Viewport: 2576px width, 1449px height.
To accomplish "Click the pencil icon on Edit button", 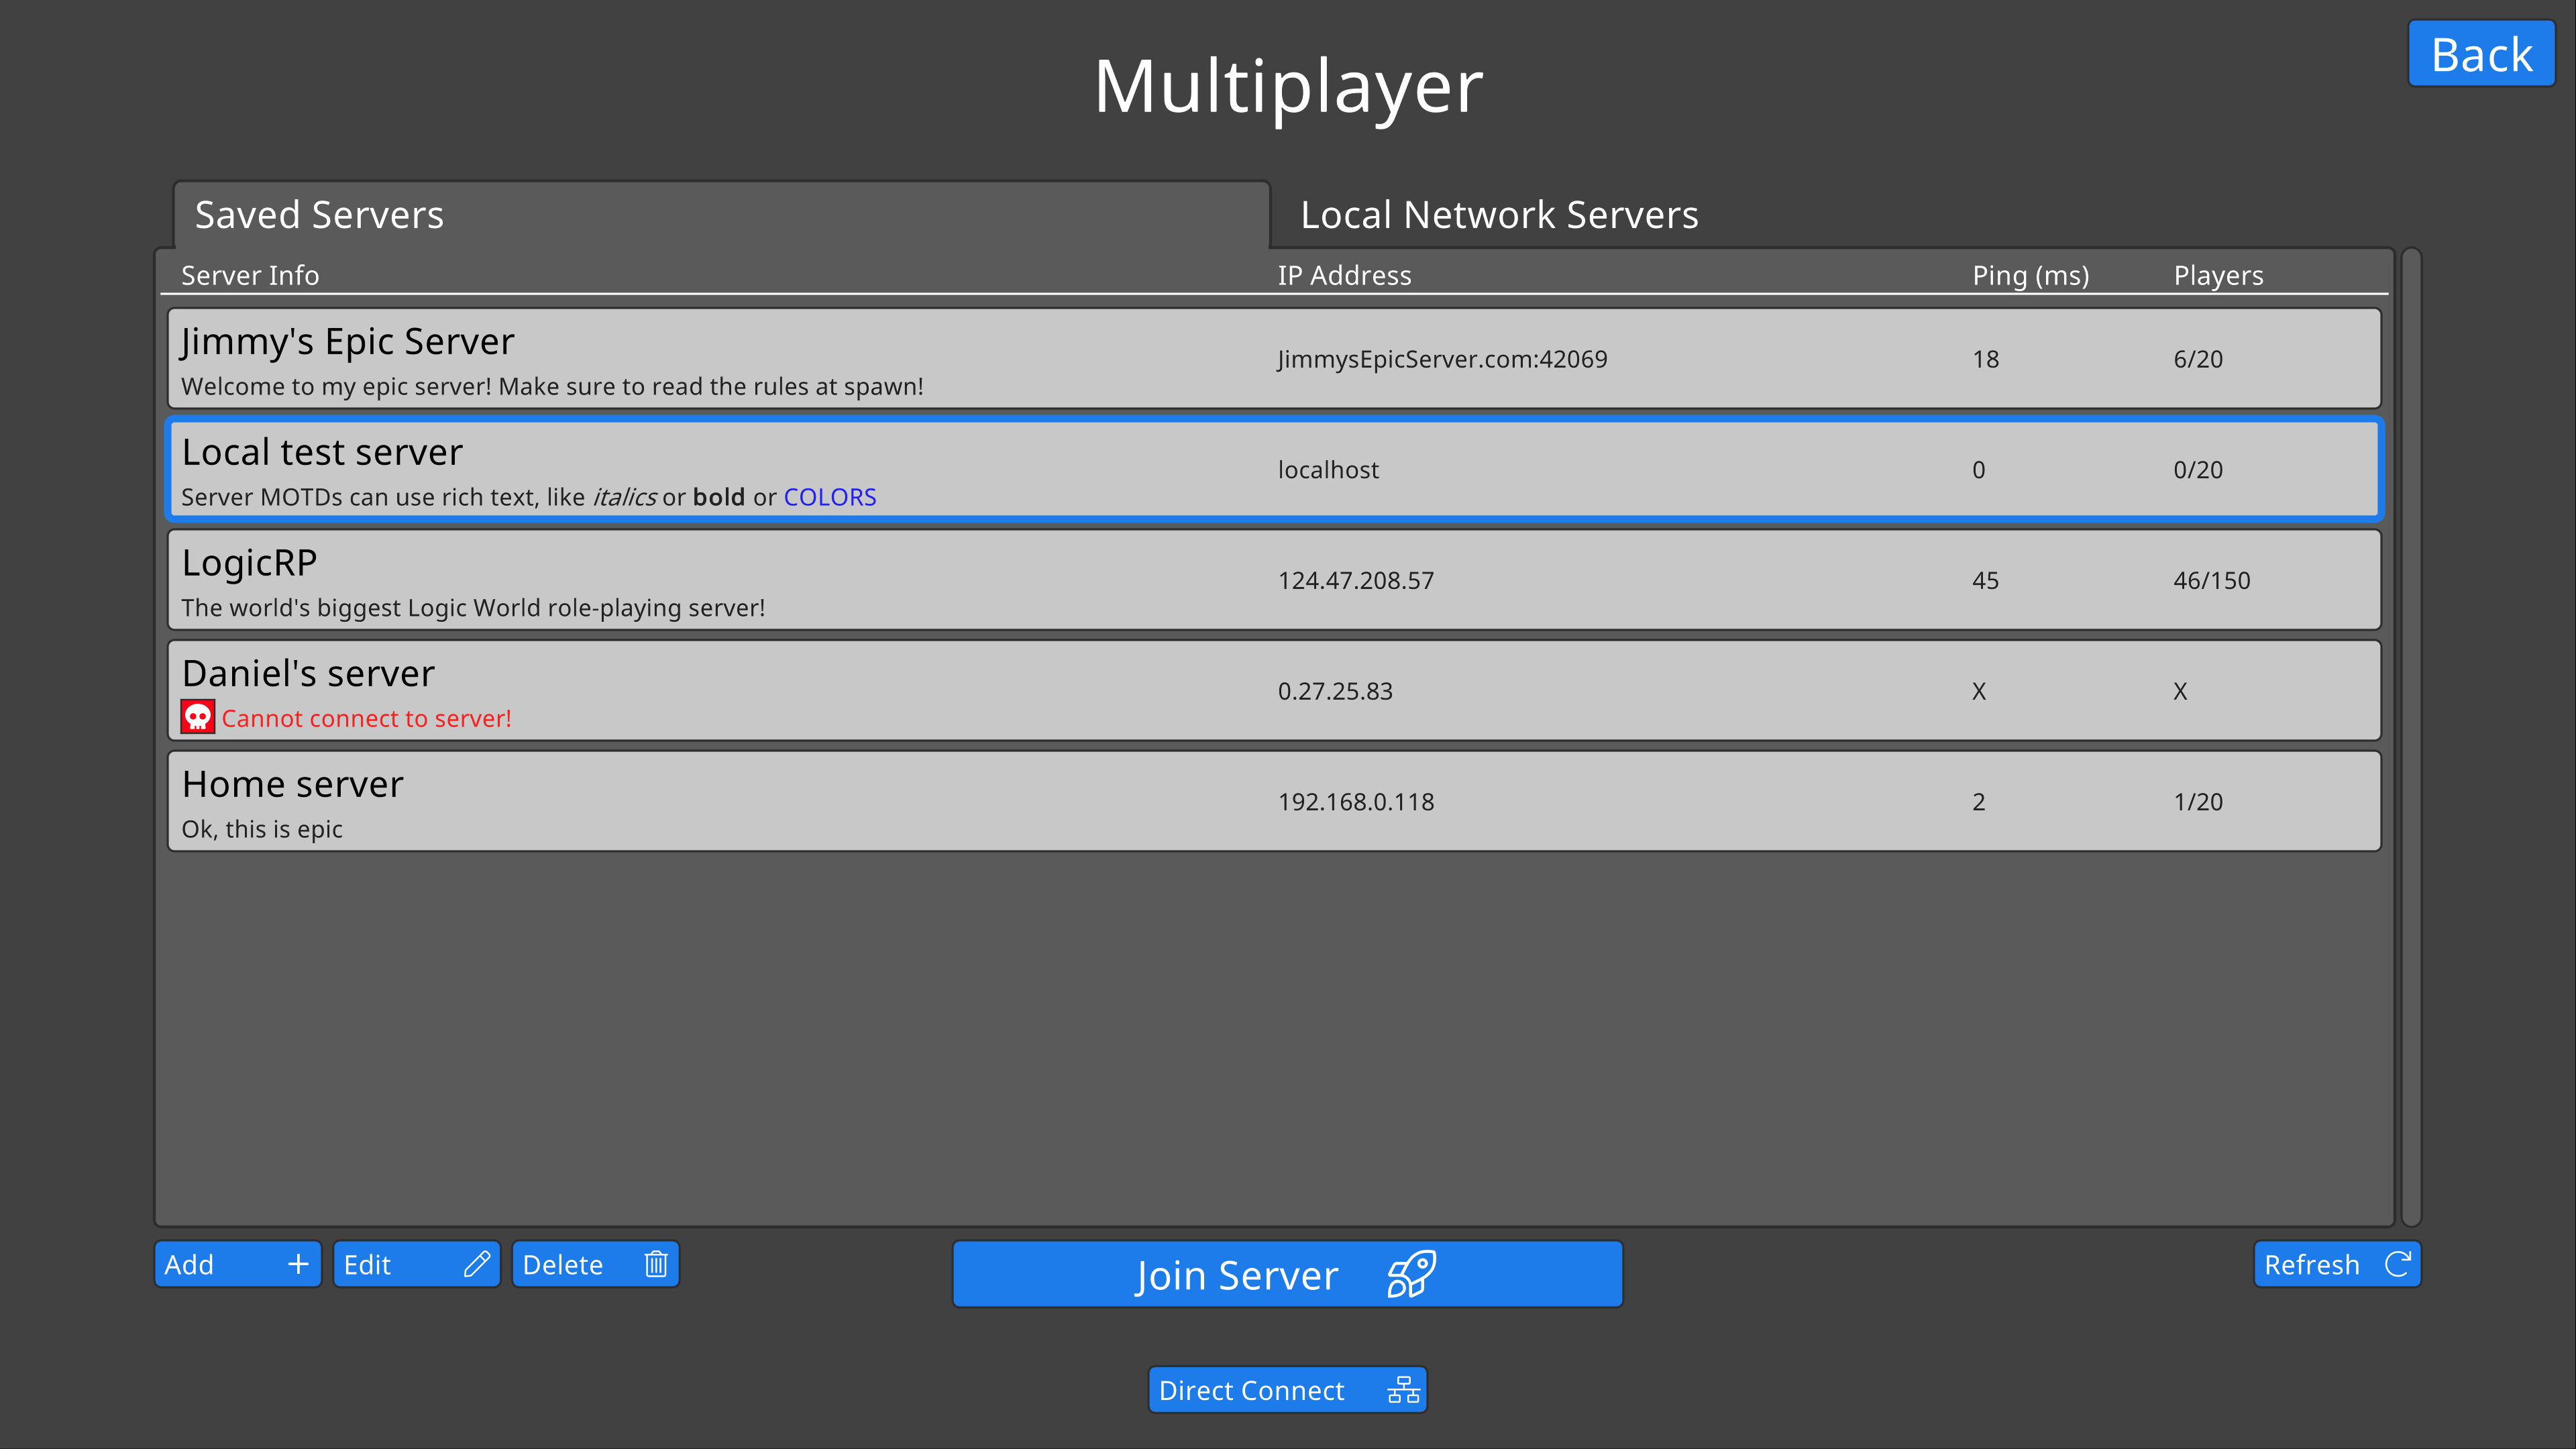I will (x=477, y=1264).
